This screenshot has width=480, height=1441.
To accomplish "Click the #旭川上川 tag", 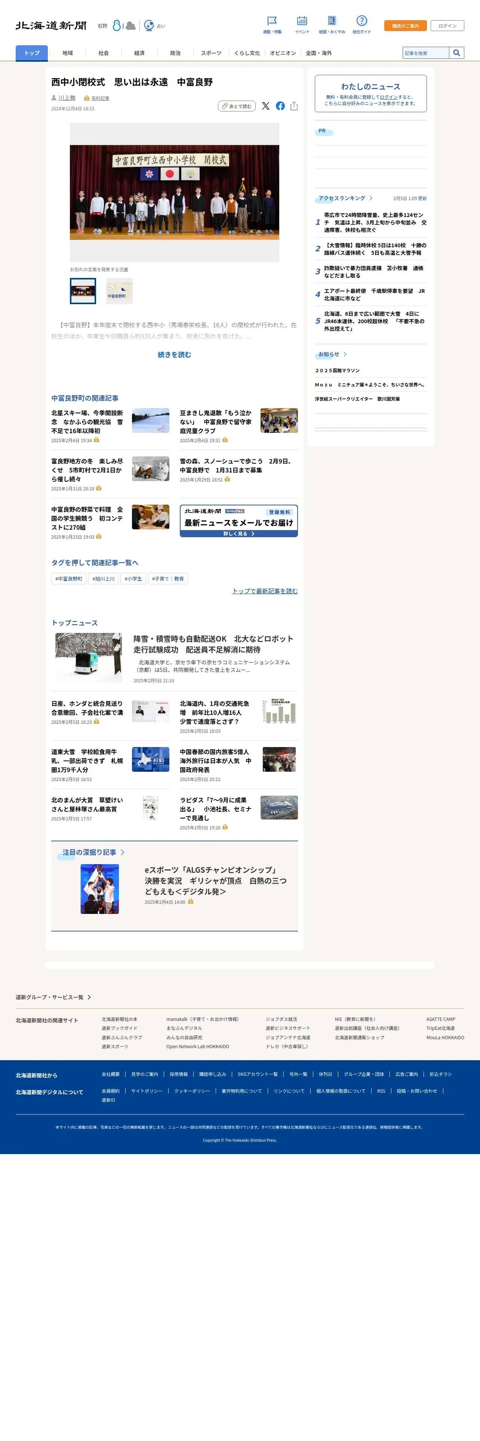I will pos(104,578).
